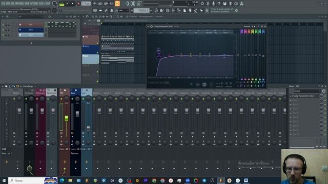Select the pad track header in Playlist
The width and height of the screenshot is (328, 184).
click(90, 59)
